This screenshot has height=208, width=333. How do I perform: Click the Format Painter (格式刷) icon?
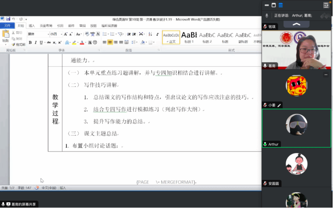click(x=18, y=44)
